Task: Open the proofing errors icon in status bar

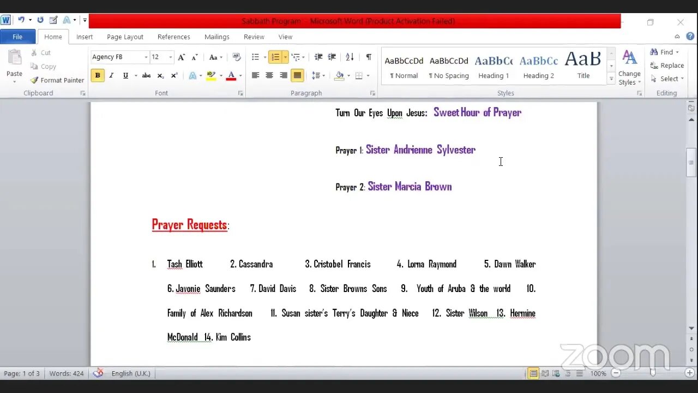Action: 98,373
